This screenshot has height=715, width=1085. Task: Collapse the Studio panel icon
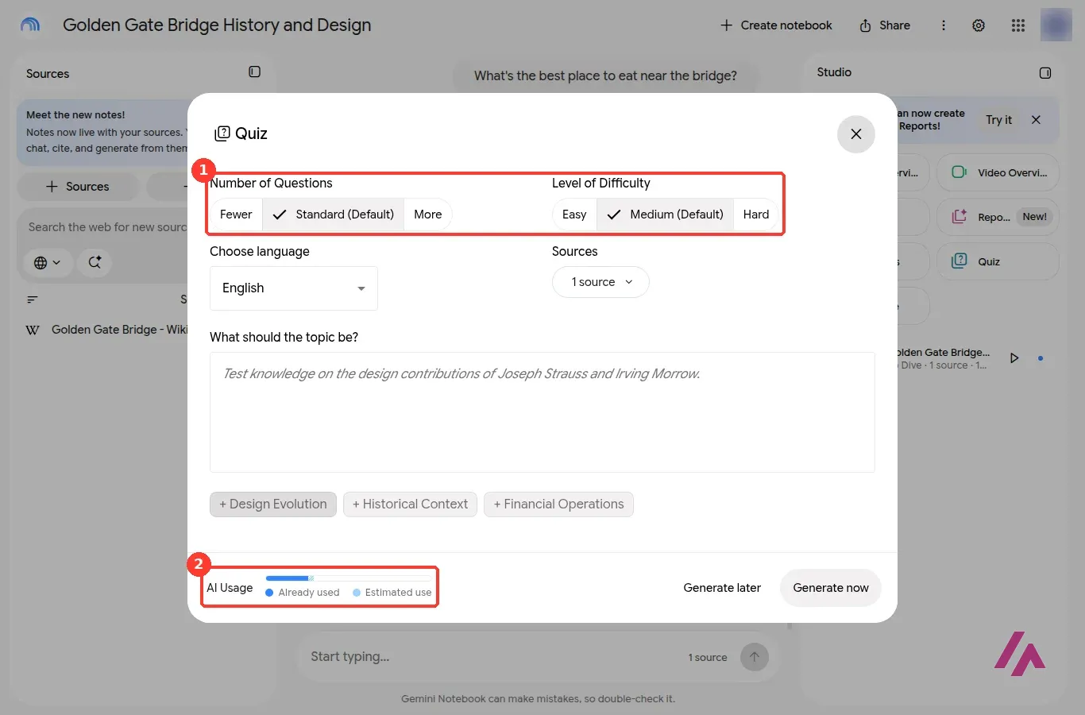click(x=1045, y=73)
